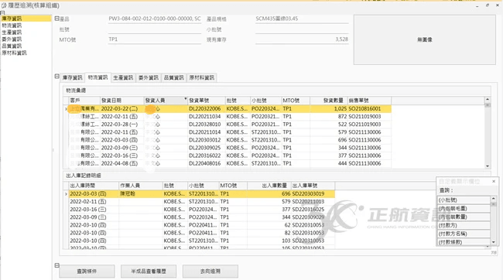Sort by the 出入庫單號 column header
The image size is (503, 280).
(x=313, y=186)
